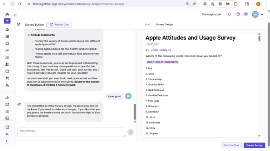Image resolution: width=270 pixels, height=151 pixels.
Task: Open the Notion extension icon
Action: coord(220,4)
